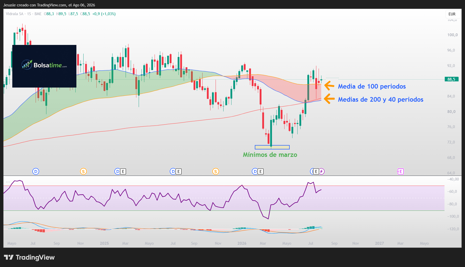
Task: Click the 84,0 price axis label
Action: 451,96
